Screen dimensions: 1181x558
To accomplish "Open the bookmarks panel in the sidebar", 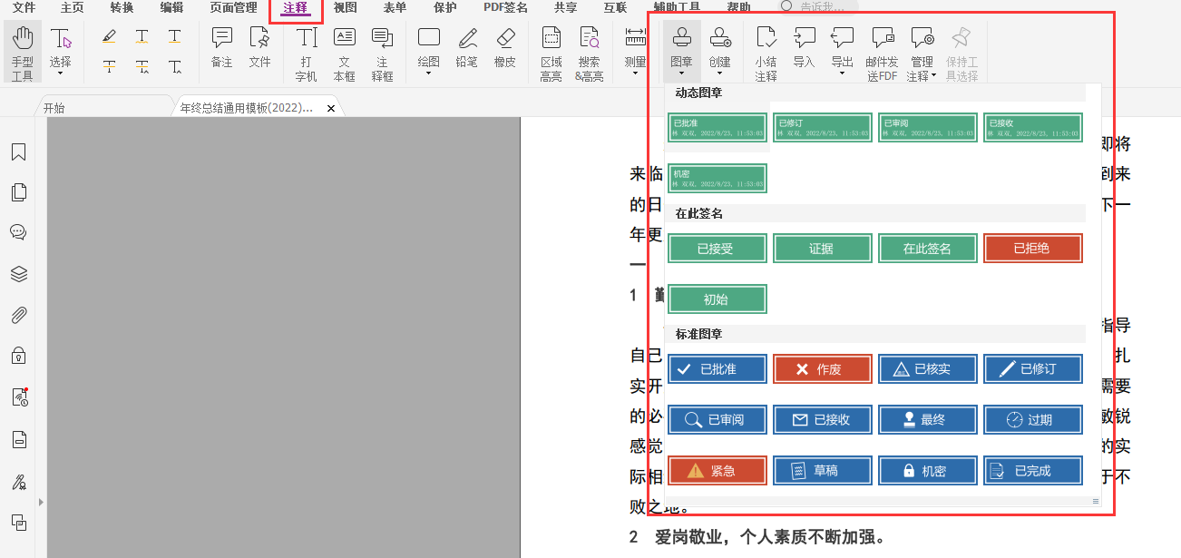I will tap(18, 152).
